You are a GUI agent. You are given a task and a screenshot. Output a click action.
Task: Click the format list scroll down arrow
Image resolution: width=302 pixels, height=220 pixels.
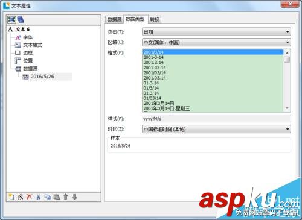tap(287, 108)
